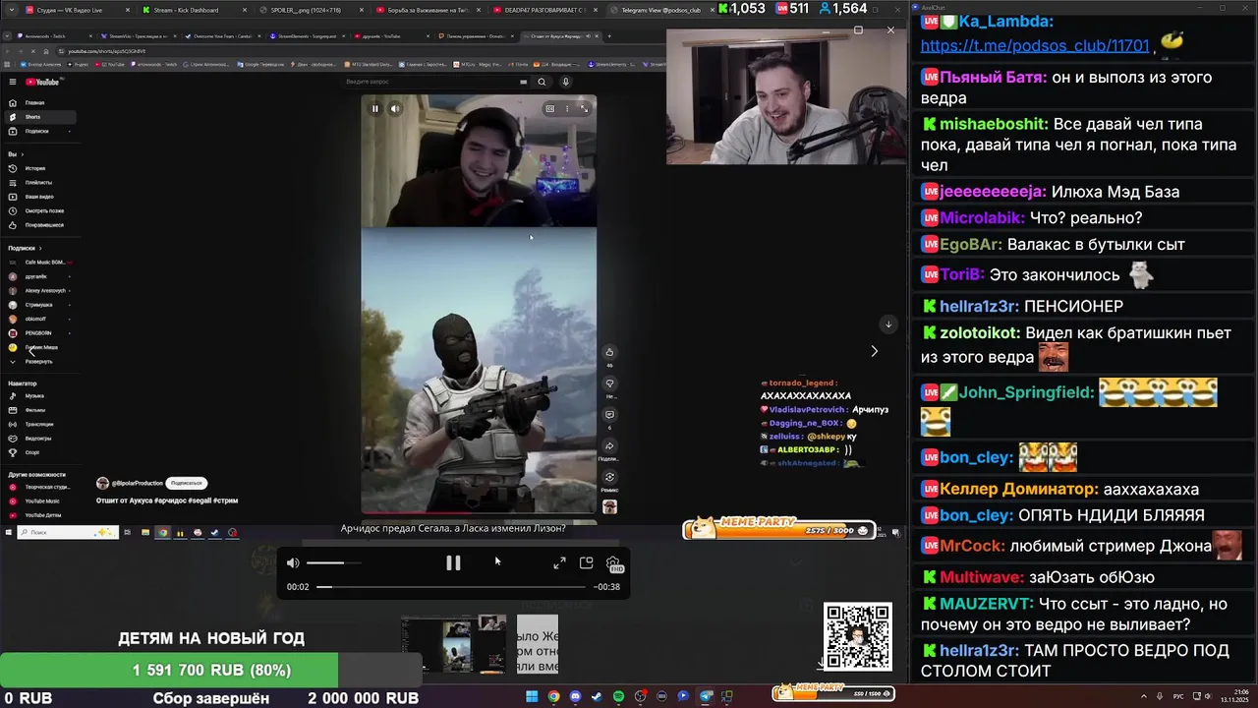Viewport: 1258px width, 708px height.
Task: Dislike the Shorts video
Action: pyautogui.click(x=609, y=383)
